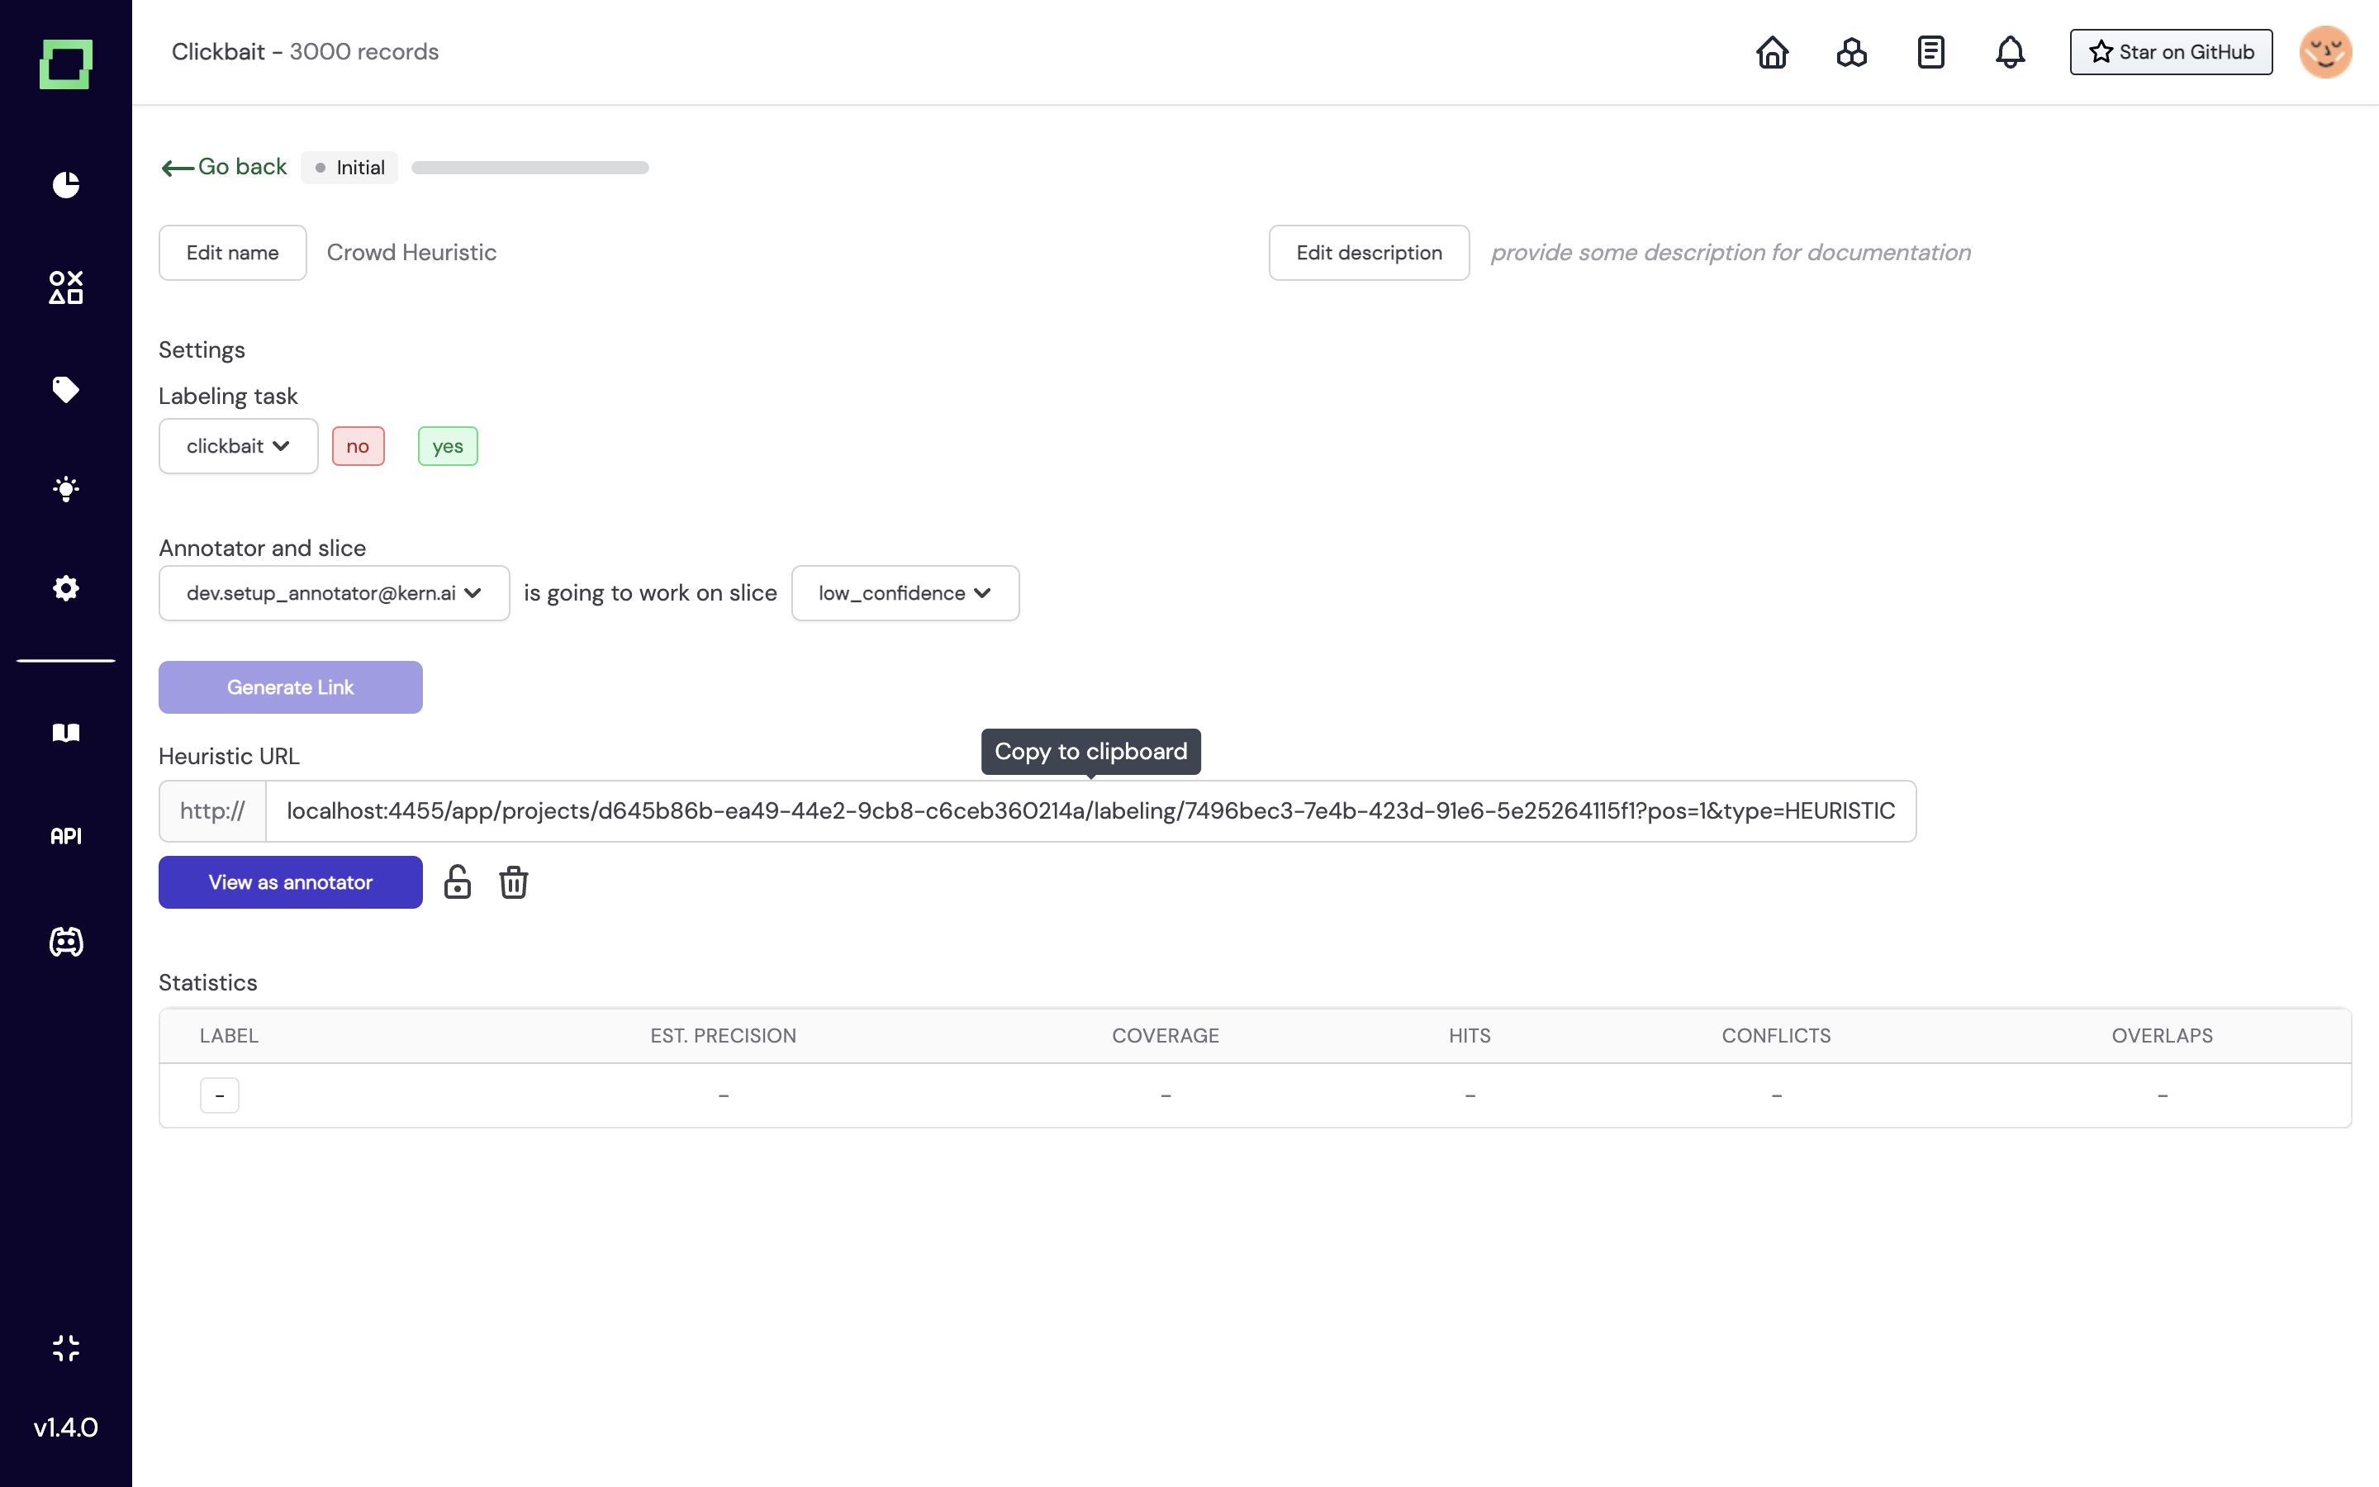This screenshot has height=1487, width=2379.
Task: Click the gray progress bar near Initial
Action: click(529, 169)
